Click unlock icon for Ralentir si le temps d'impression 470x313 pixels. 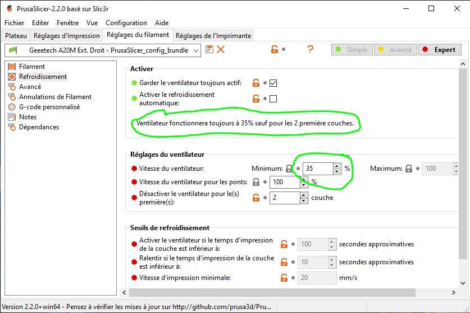284,262
